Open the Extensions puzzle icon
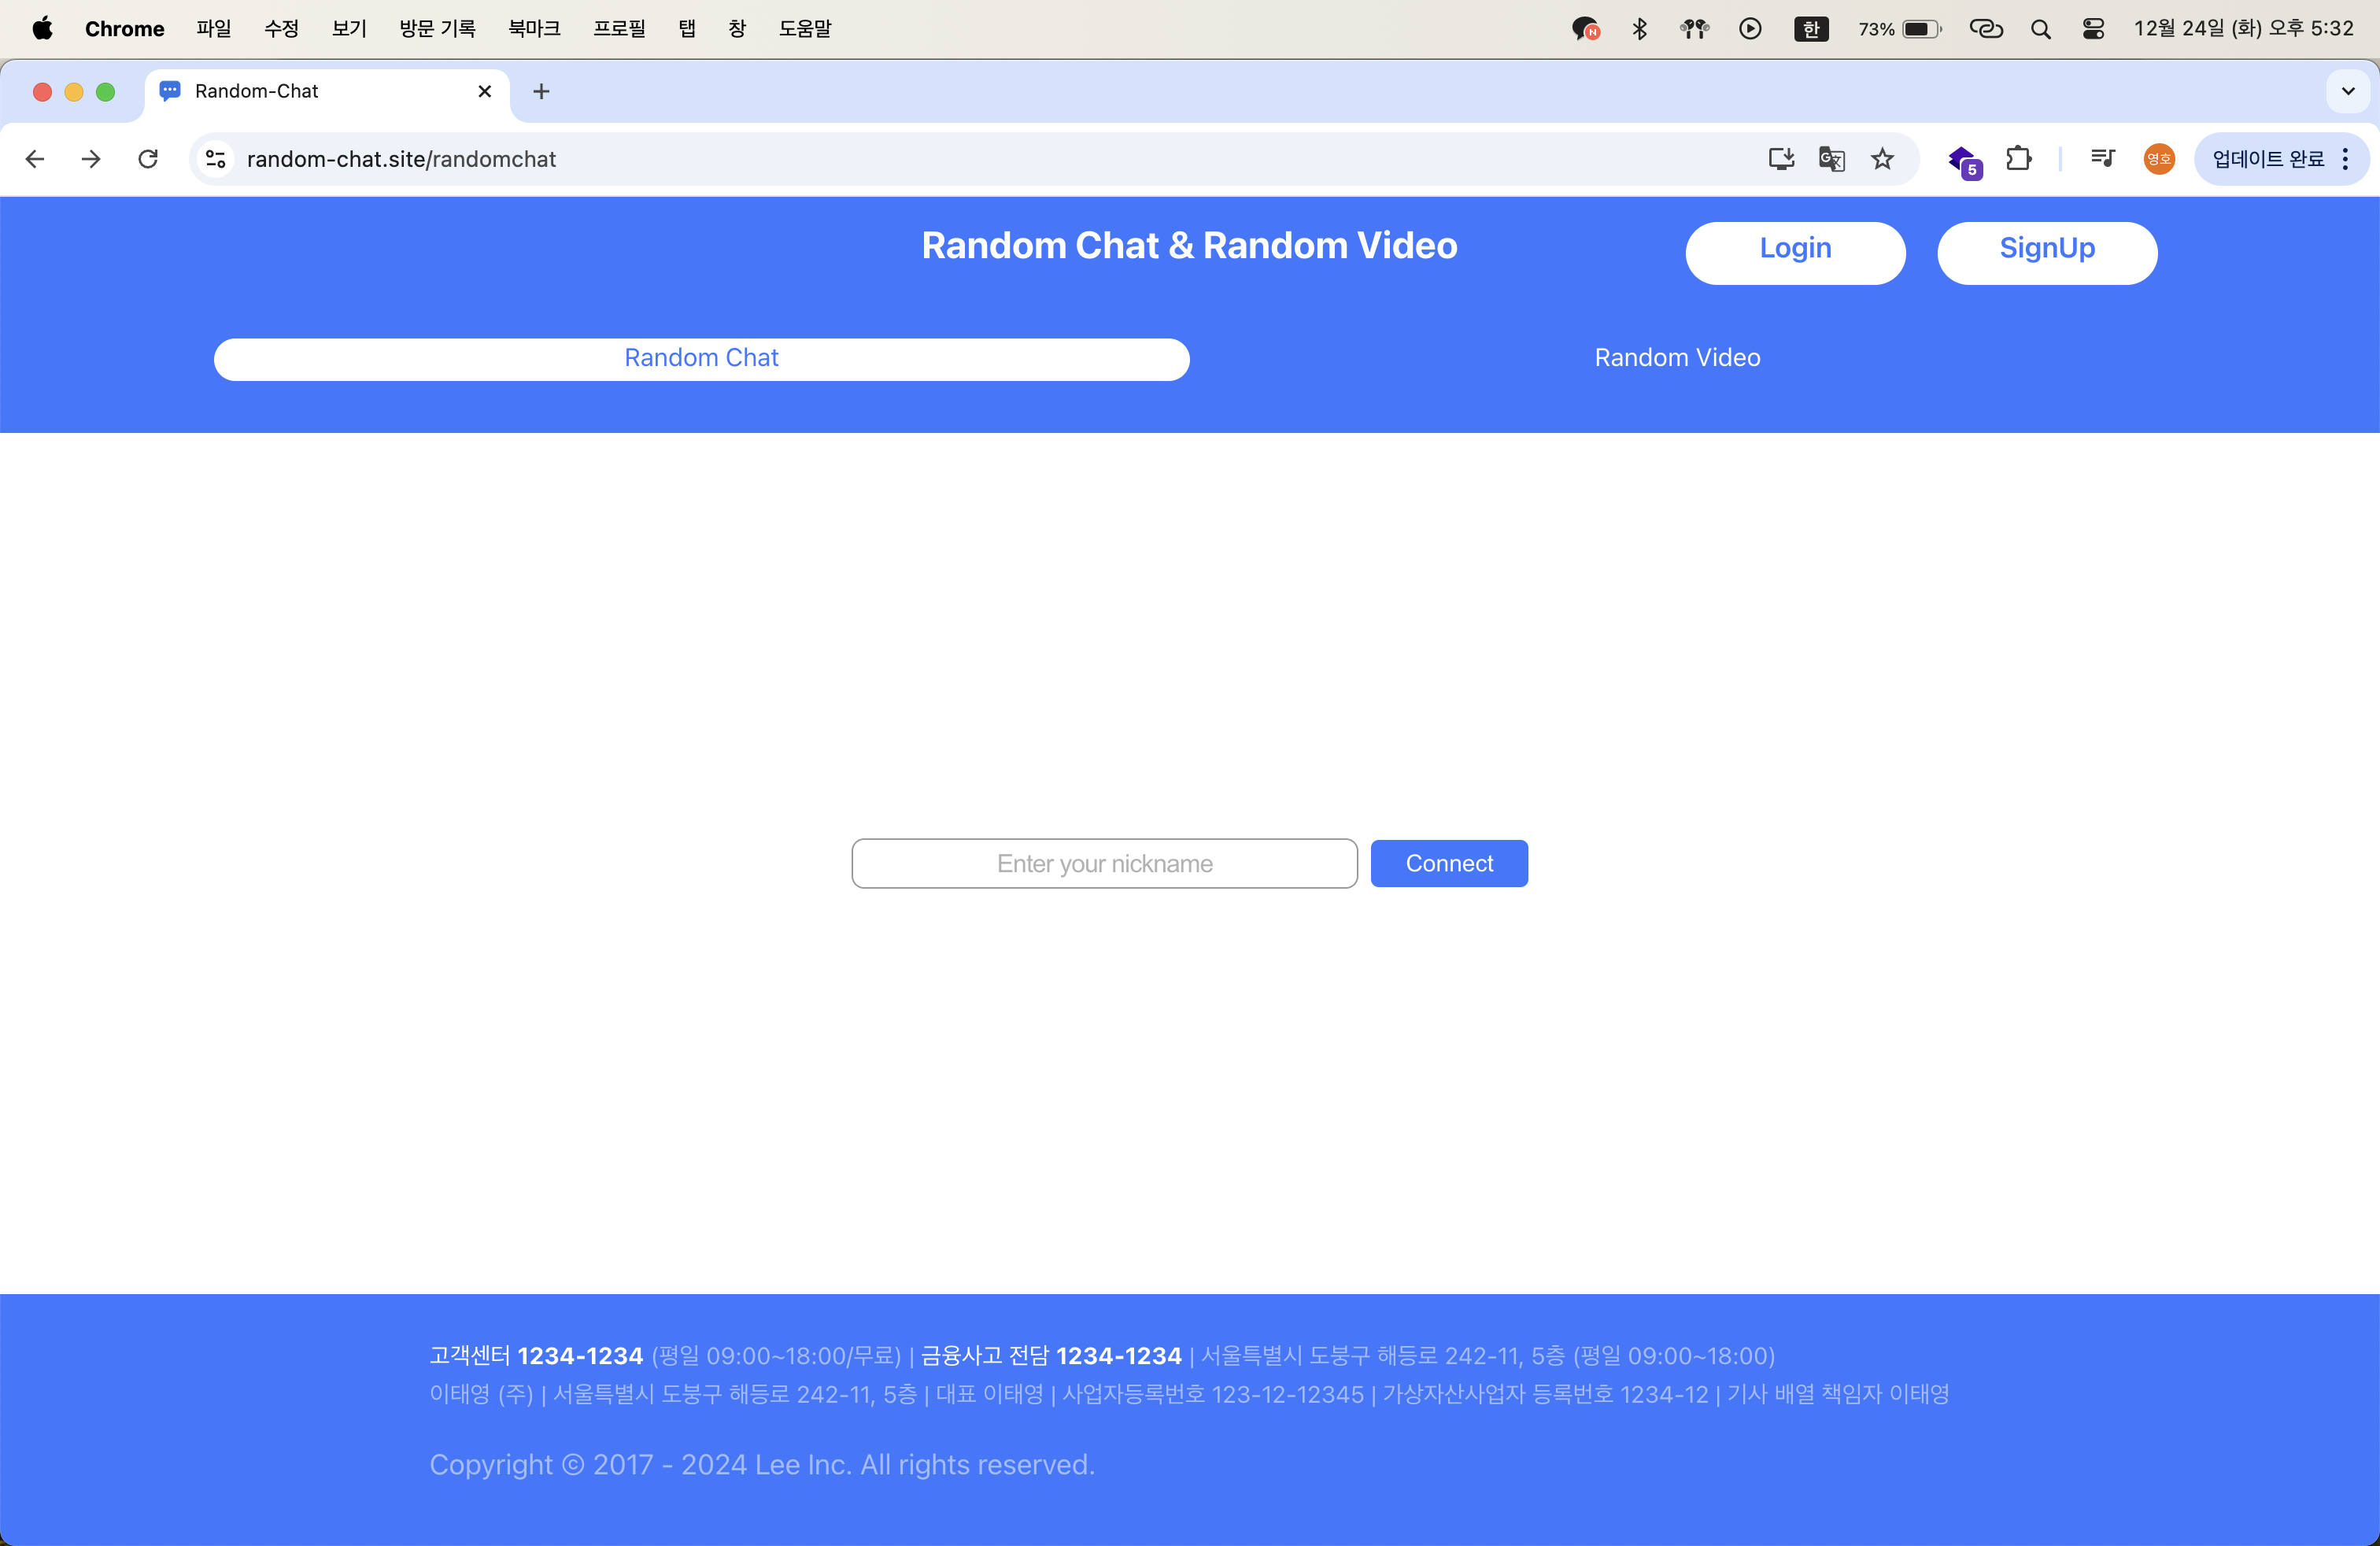 point(2019,159)
